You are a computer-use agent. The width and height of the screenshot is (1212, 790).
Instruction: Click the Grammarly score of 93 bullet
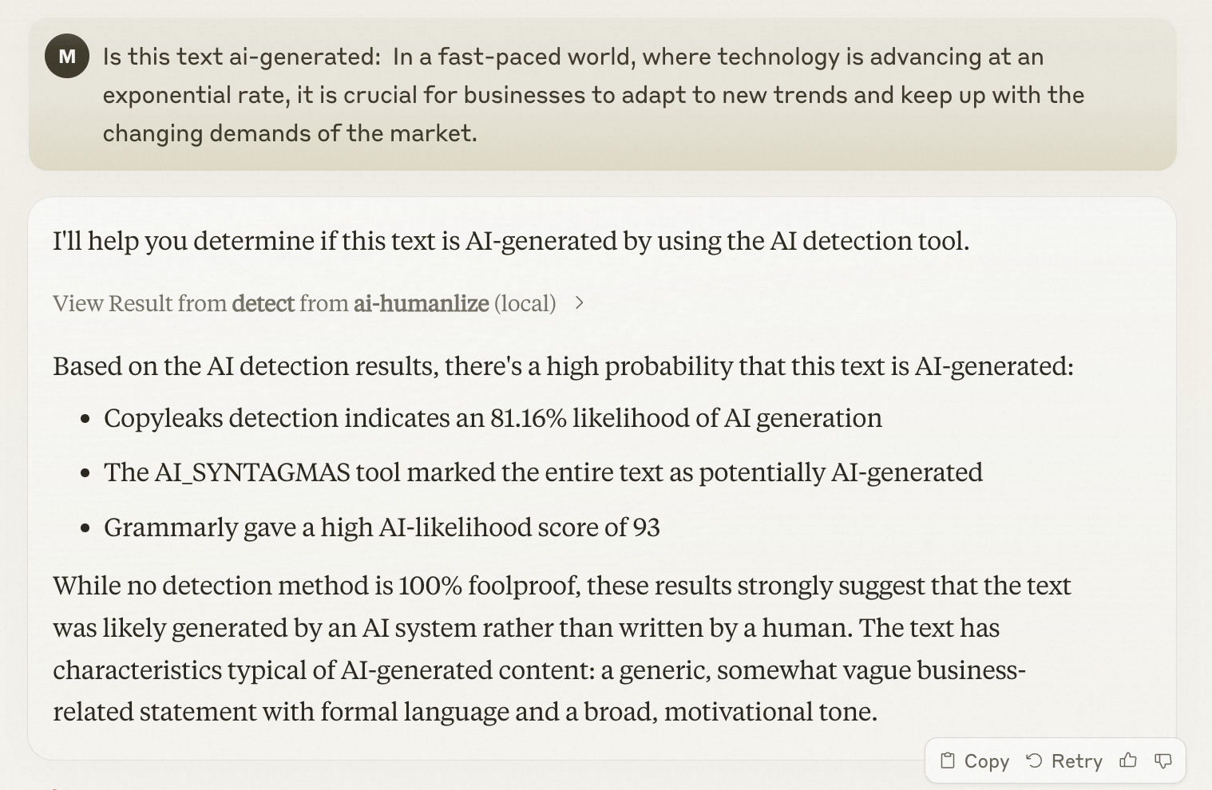[382, 527]
